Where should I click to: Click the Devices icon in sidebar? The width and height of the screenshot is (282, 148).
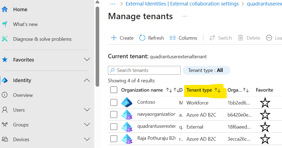(5, 139)
